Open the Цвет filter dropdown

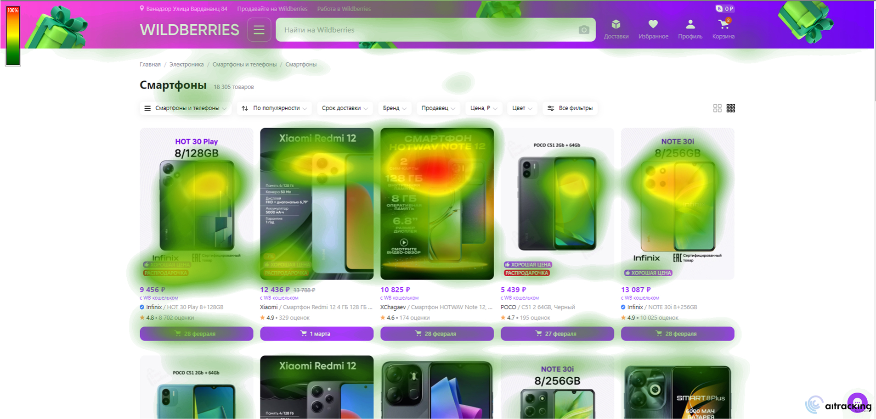[x=522, y=108]
